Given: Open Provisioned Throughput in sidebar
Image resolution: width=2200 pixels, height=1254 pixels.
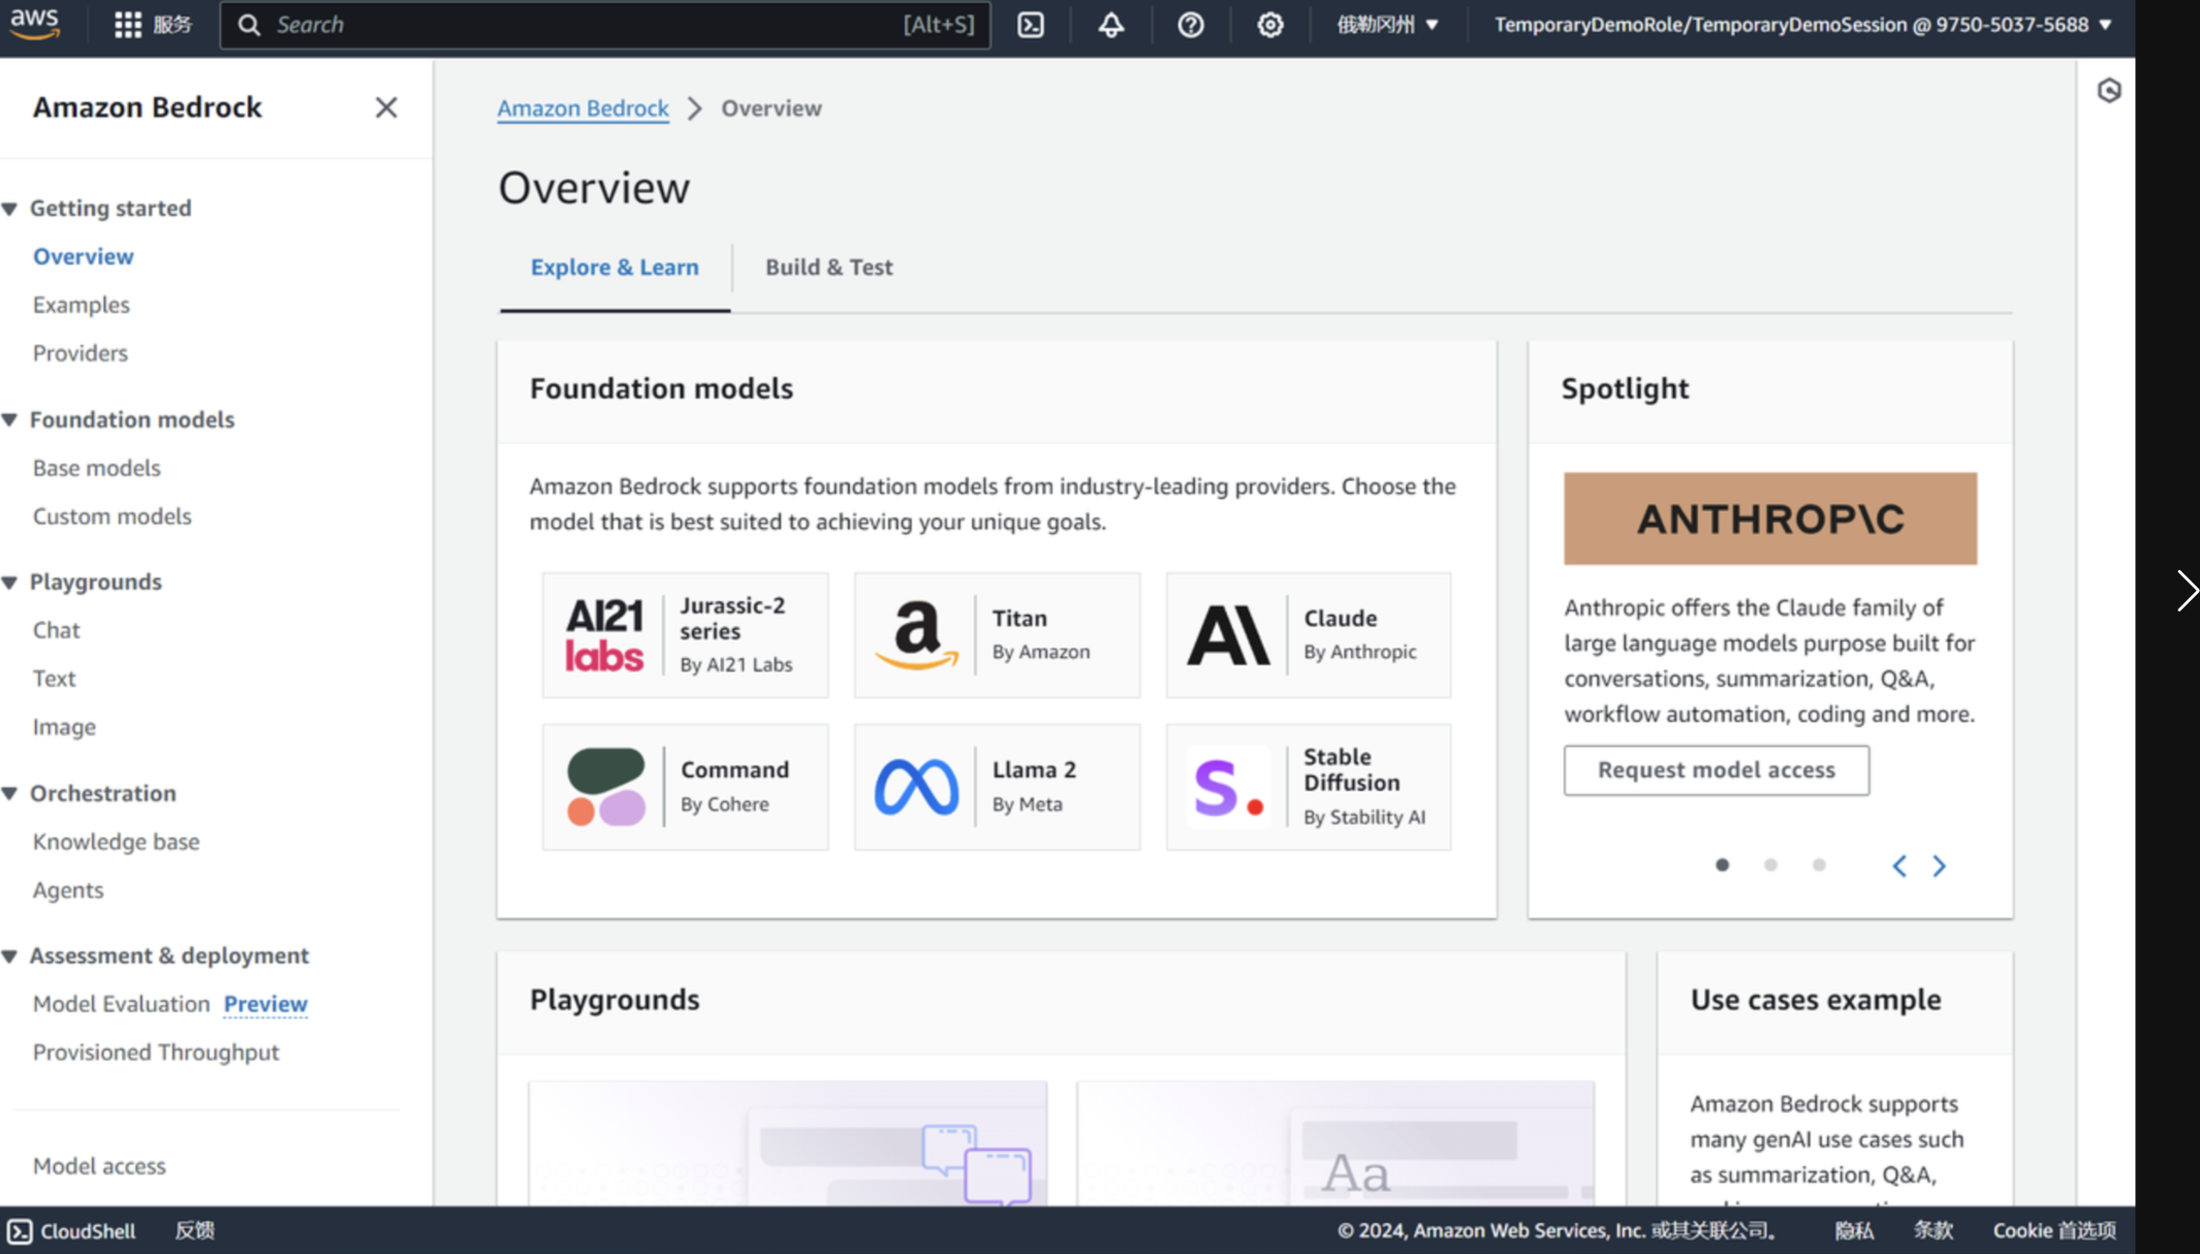Looking at the screenshot, I should [x=156, y=1052].
